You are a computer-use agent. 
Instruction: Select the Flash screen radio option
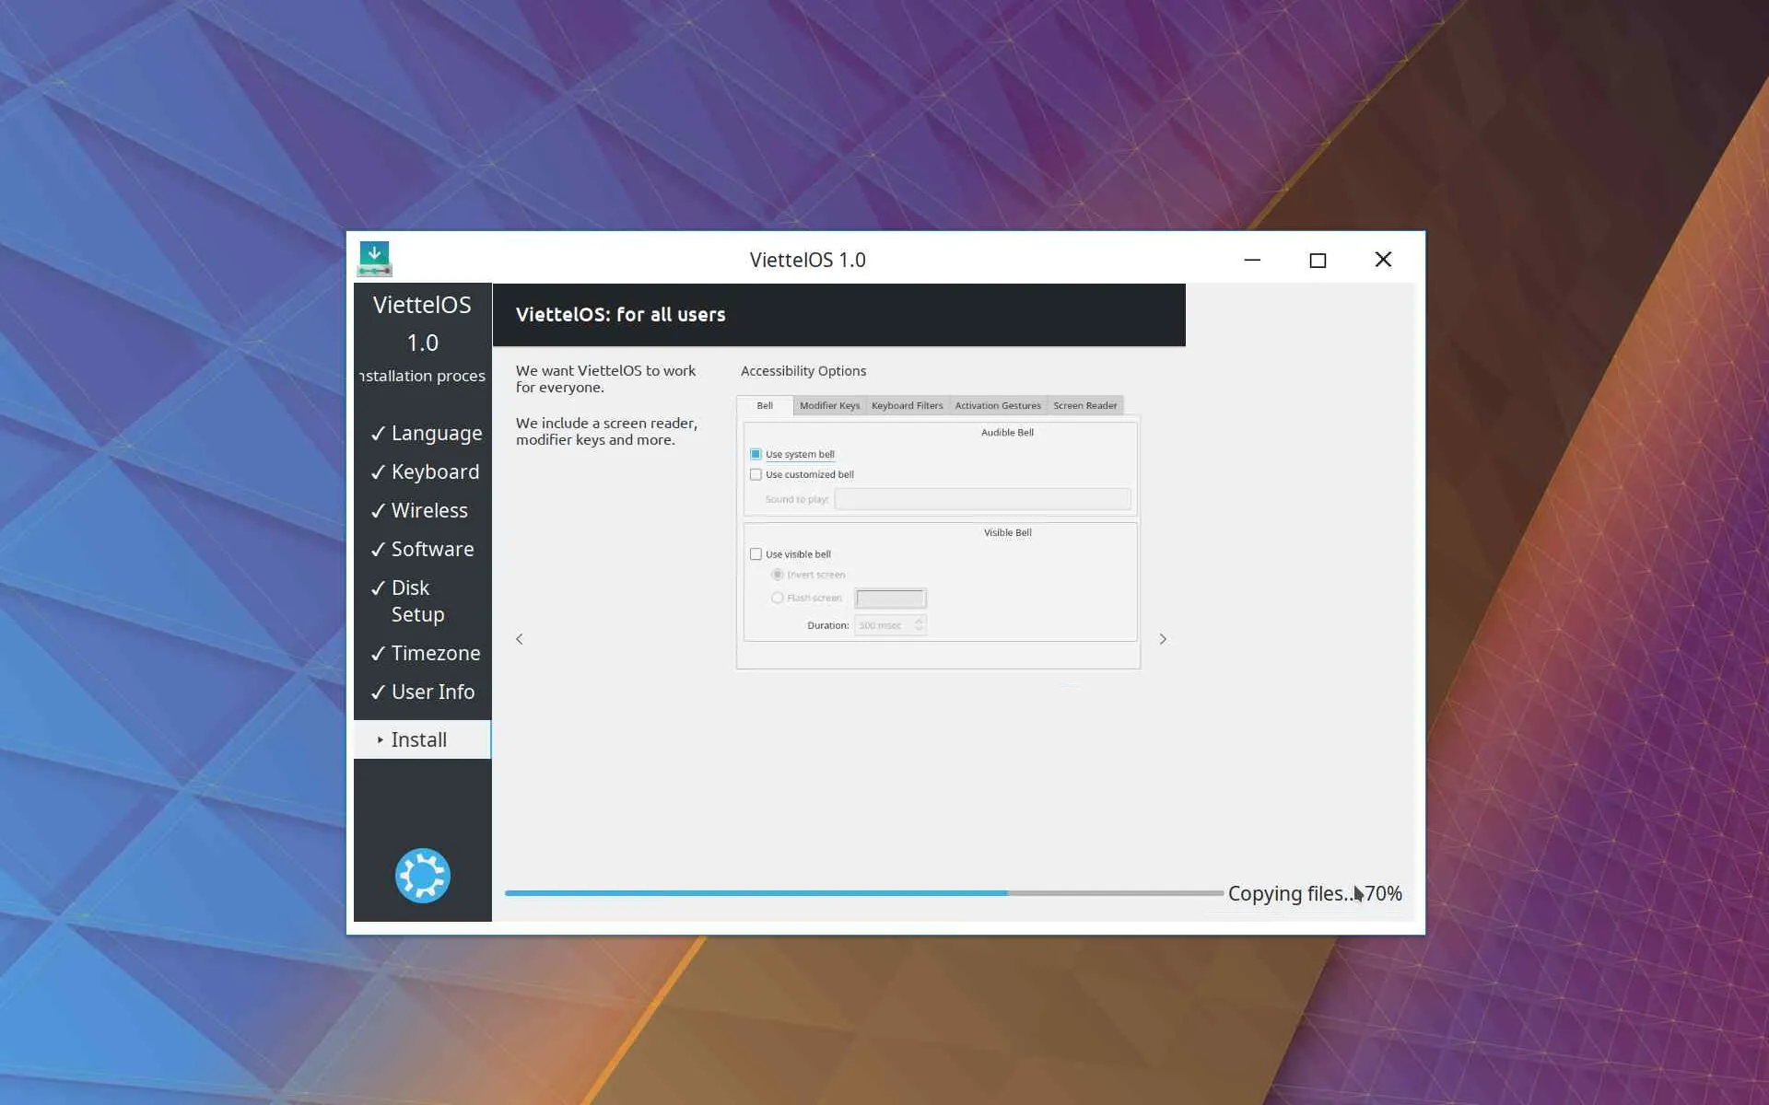(x=778, y=598)
